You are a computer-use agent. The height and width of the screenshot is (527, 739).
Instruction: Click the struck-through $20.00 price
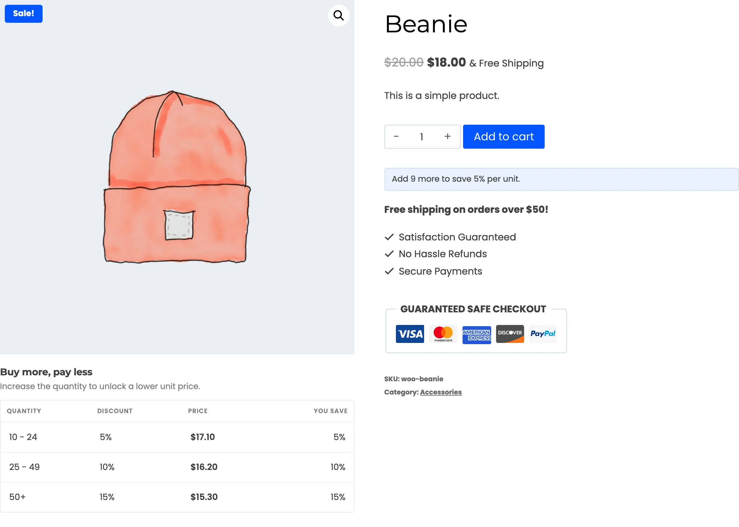tap(404, 62)
